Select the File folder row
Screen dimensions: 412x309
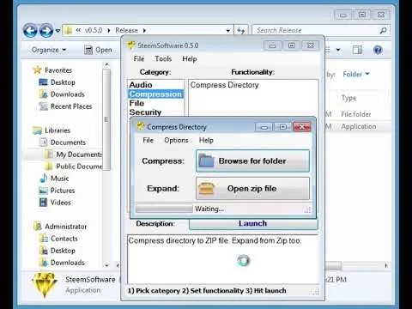pos(356,114)
